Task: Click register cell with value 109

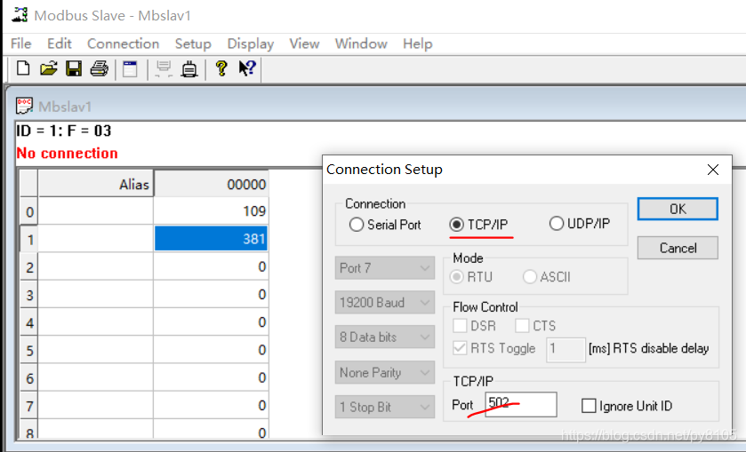Action: pos(211,211)
